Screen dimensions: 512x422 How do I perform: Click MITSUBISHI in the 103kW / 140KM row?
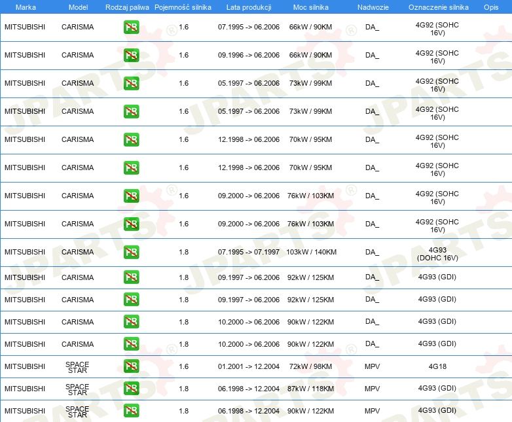click(x=25, y=252)
